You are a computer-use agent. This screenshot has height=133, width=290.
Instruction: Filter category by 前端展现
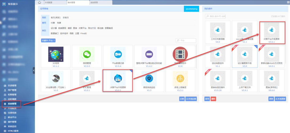pos(62,28)
